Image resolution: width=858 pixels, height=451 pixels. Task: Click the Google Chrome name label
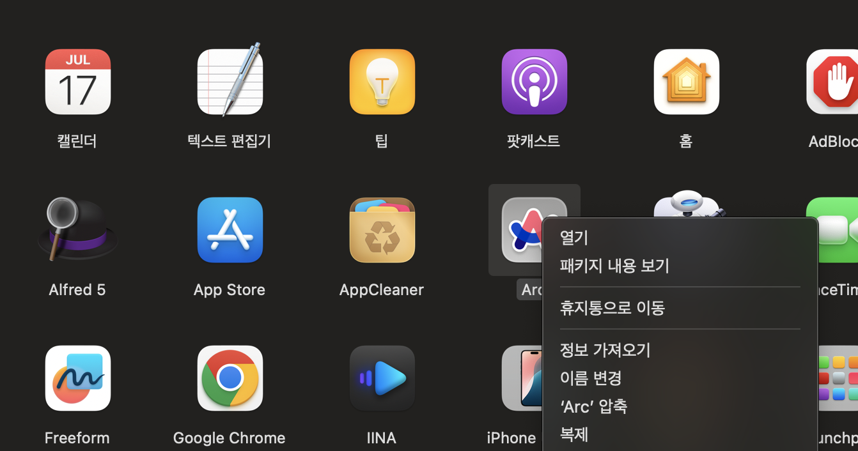230,438
